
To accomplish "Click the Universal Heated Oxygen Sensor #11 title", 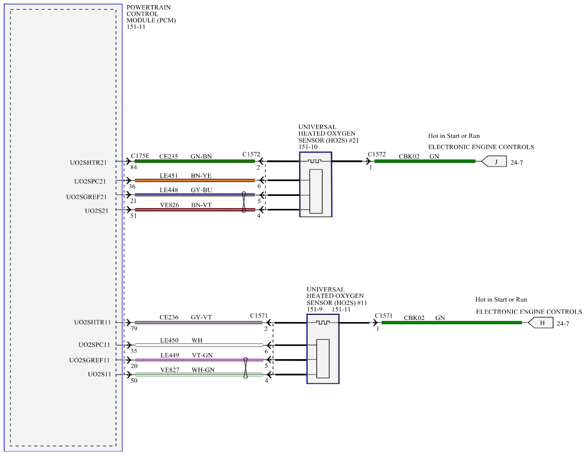I will 337,296.
